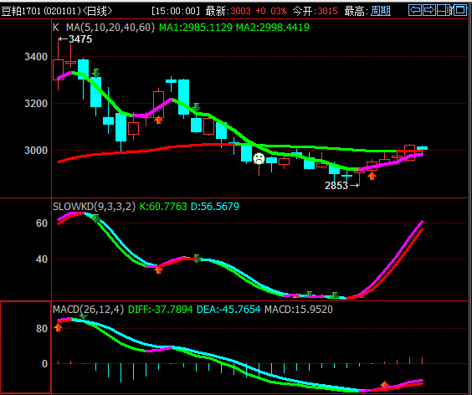Click the 3475 high price marker

coord(75,39)
